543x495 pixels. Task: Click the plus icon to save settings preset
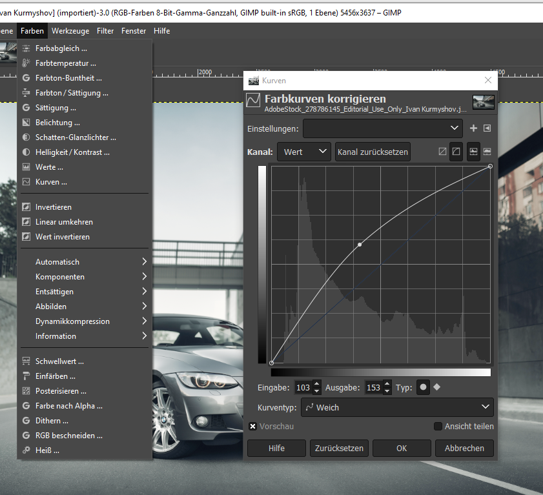tap(473, 128)
